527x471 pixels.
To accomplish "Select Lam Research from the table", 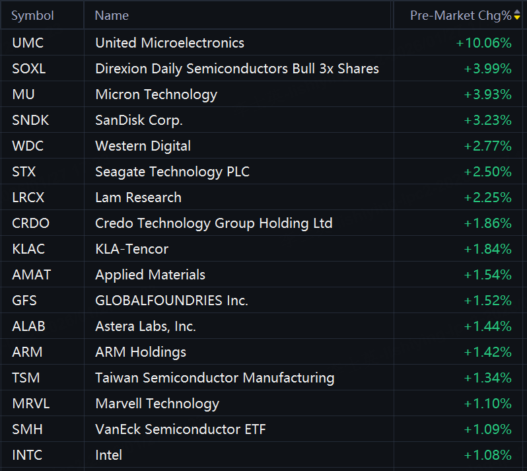I will click(138, 198).
